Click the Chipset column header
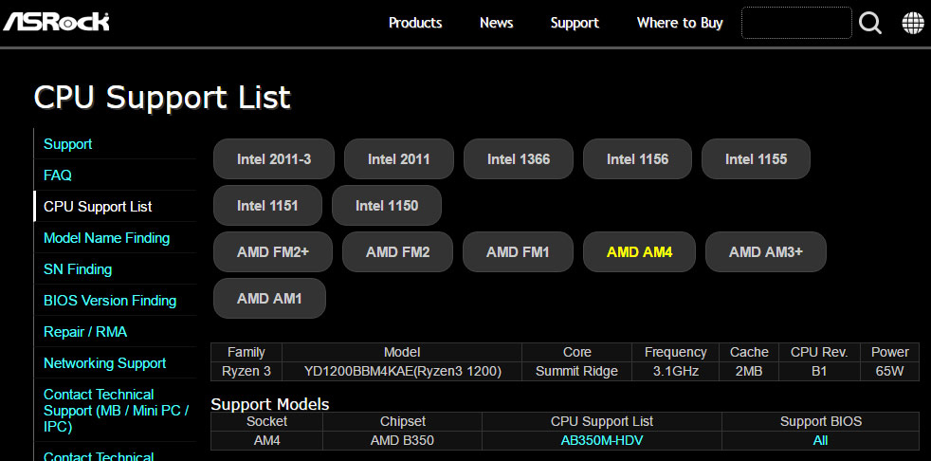 click(402, 421)
